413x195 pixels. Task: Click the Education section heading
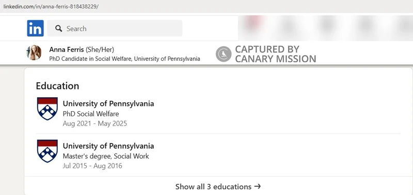click(57, 86)
